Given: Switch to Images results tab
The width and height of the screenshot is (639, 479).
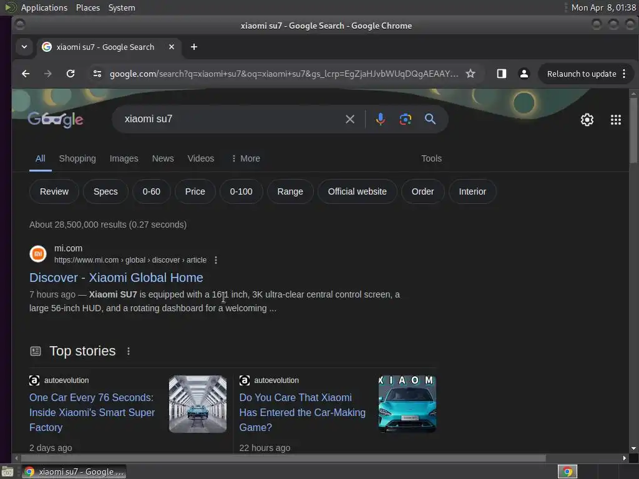Looking at the screenshot, I should click(x=124, y=158).
